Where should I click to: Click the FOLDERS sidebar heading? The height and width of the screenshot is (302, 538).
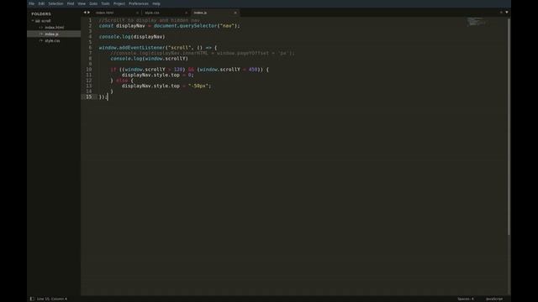coord(41,13)
